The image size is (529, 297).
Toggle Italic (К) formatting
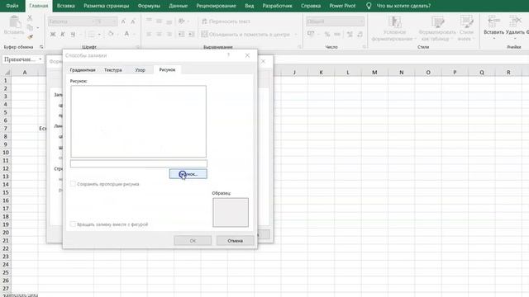tap(63, 34)
